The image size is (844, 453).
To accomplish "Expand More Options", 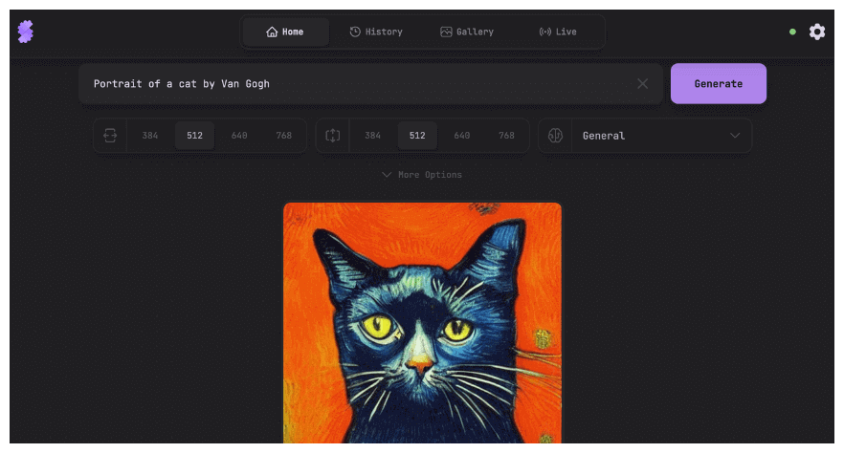I will 422,175.
